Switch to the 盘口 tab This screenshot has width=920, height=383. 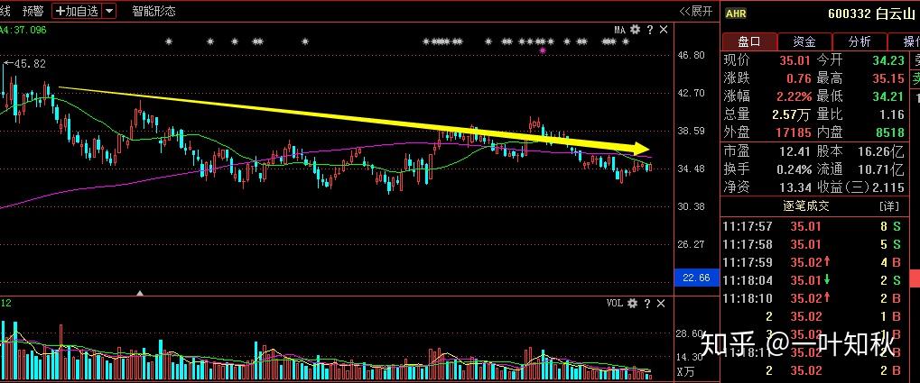(x=749, y=41)
